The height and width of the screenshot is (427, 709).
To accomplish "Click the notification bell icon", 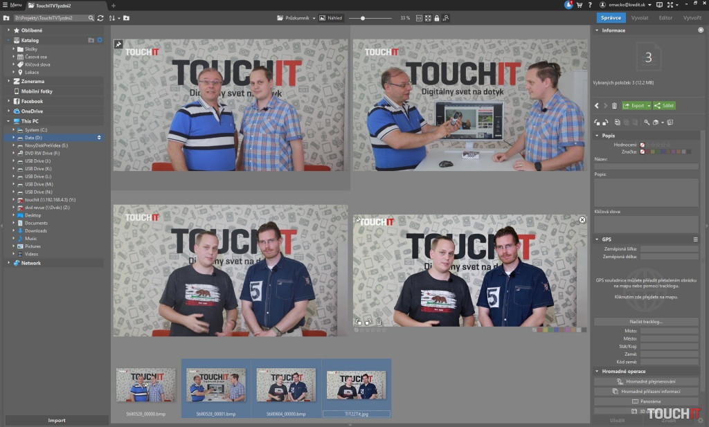I will pyautogui.click(x=568, y=5).
